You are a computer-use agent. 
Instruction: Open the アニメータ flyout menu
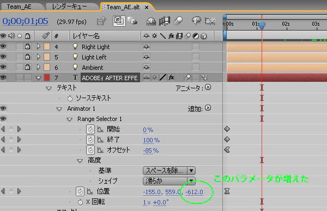[208, 87]
